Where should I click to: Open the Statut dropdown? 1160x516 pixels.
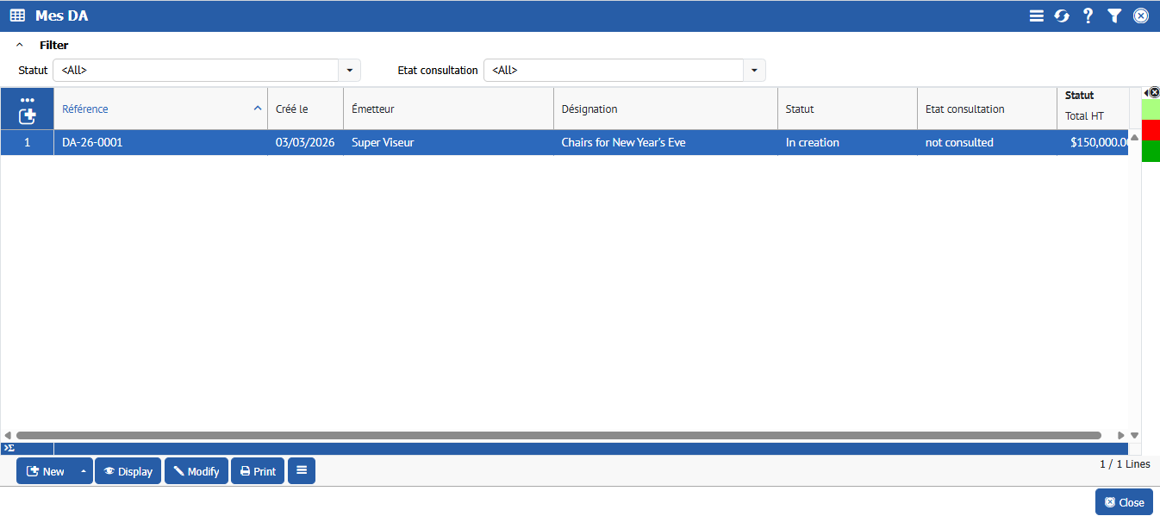click(x=349, y=71)
